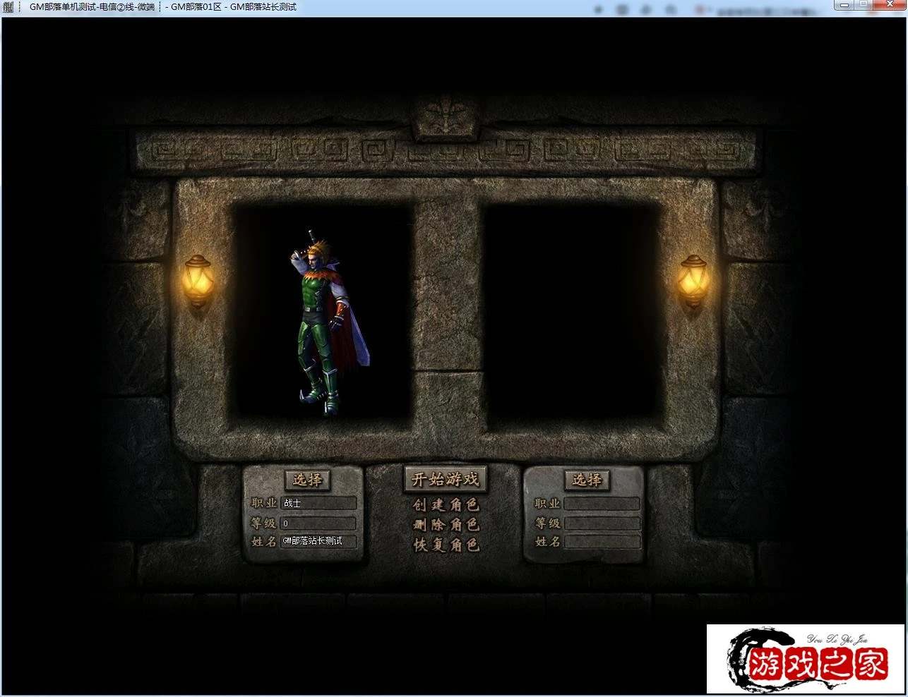The width and height of the screenshot is (908, 697).
Task: Click the 职业 field showing 战士
Action: click(318, 504)
